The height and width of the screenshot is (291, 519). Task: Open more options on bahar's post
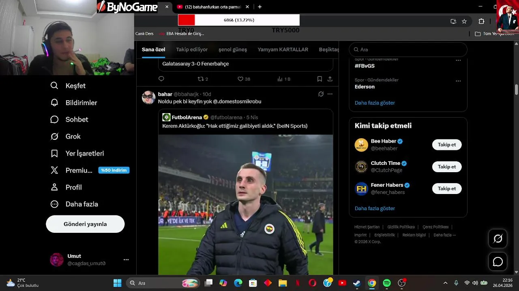330,94
